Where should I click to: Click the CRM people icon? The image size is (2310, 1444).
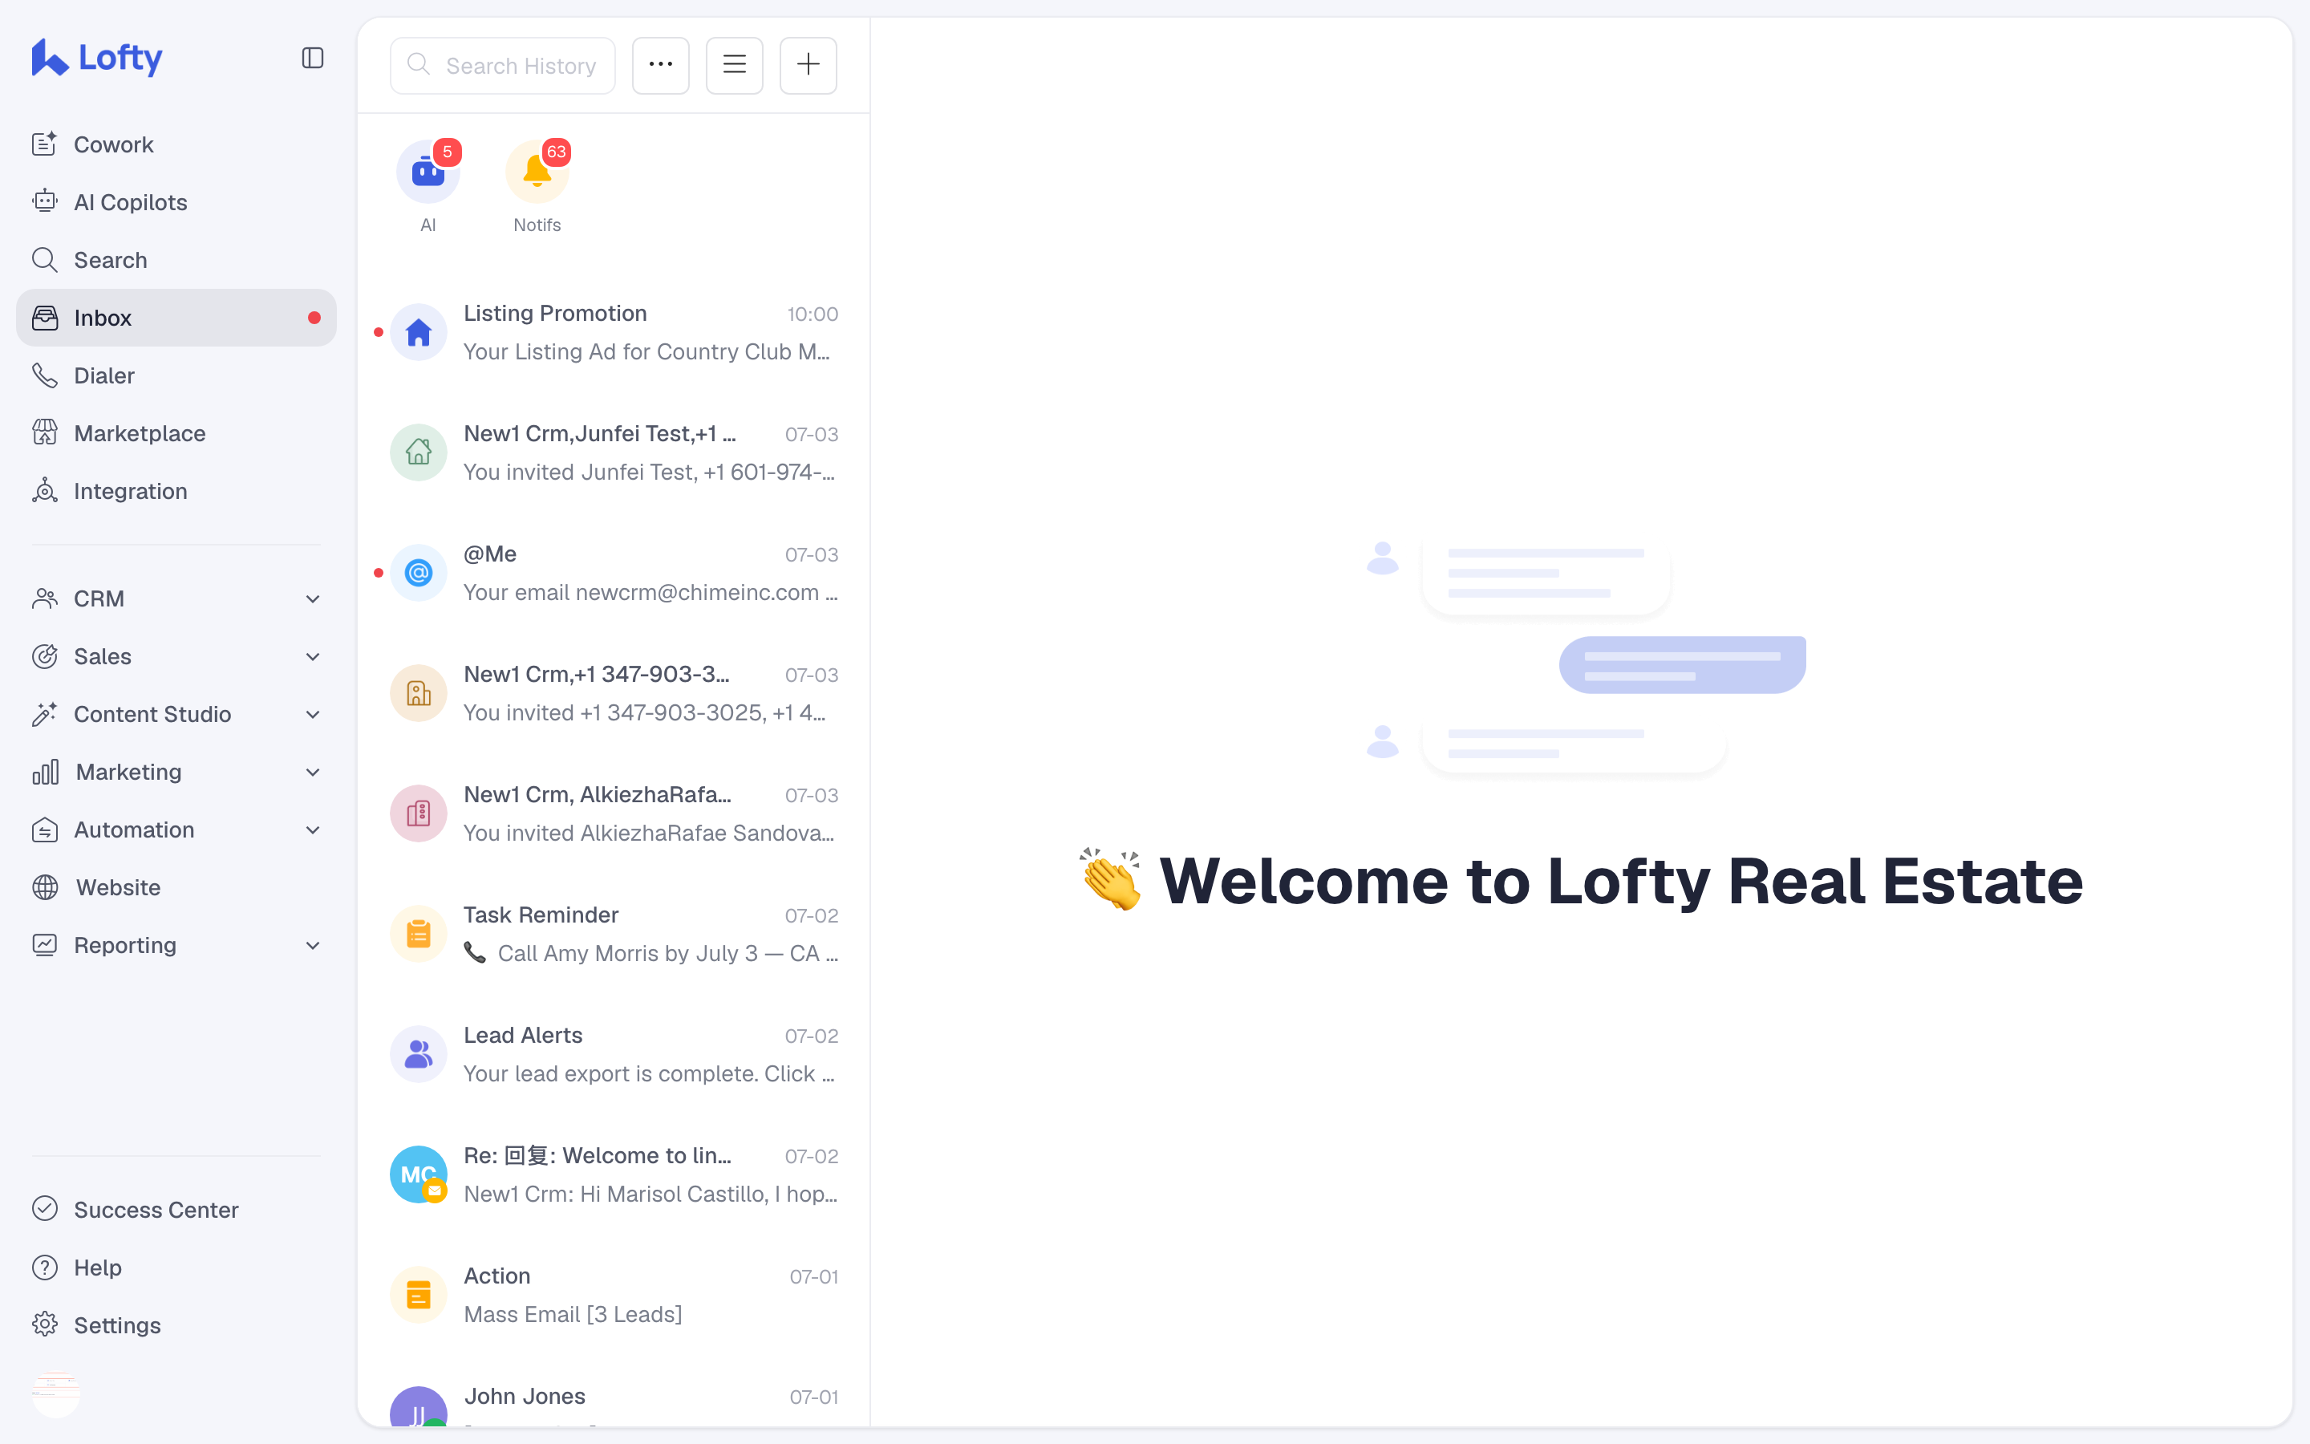coord(45,598)
